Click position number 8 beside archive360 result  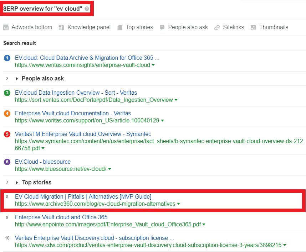click(x=7, y=197)
